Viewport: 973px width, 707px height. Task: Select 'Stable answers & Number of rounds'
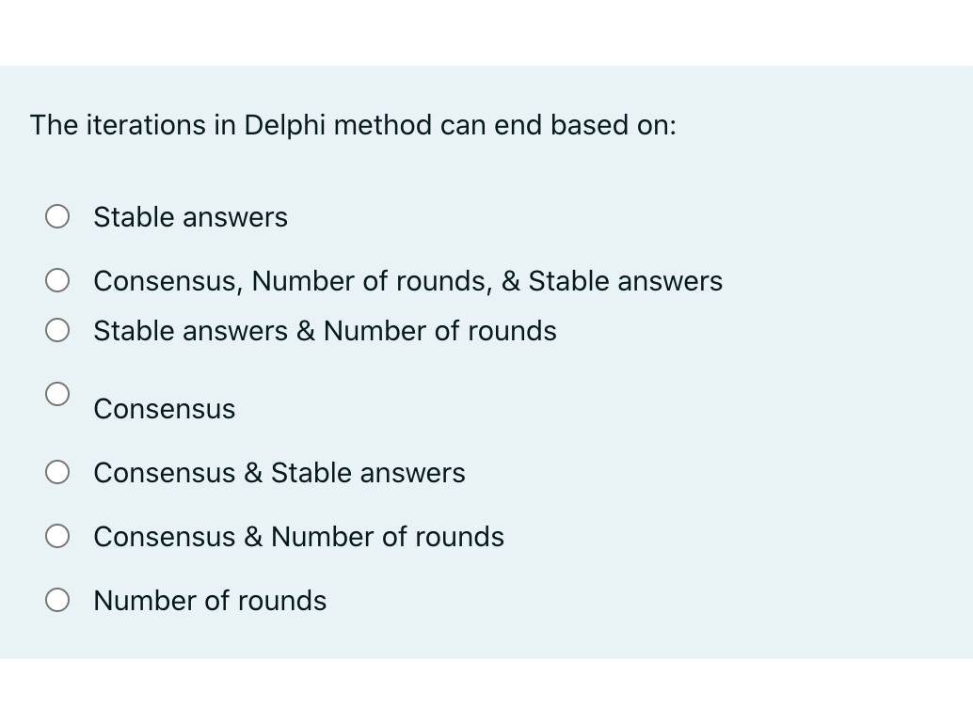point(57,330)
